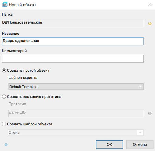The height and width of the screenshot is (151, 155).
Task: Click the Папка path field DB\Пользовательские
Action: (x=73, y=23)
